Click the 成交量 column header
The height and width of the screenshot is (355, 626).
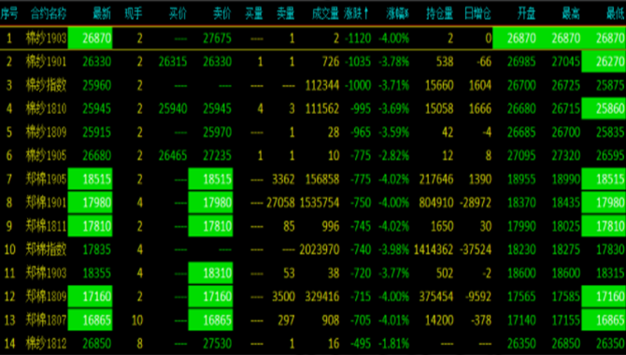click(325, 14)
